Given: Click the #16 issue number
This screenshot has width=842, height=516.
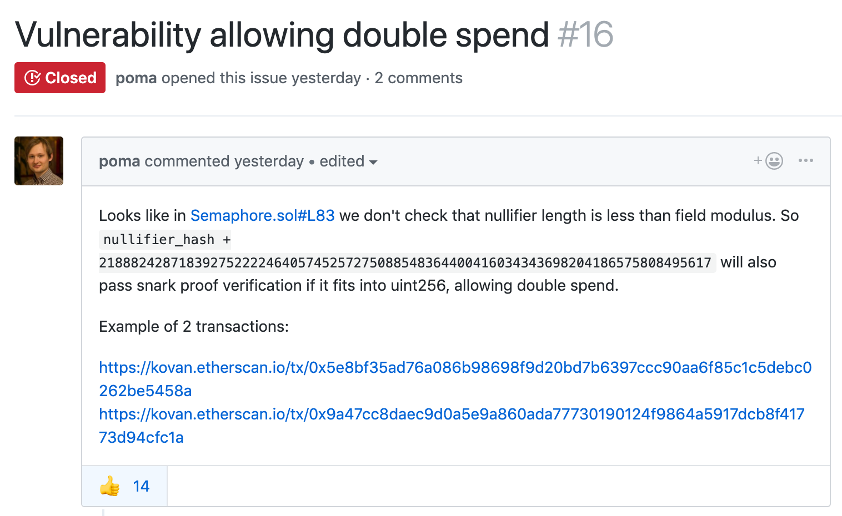Looking at the screenshot, I should [x=585, y=35].
